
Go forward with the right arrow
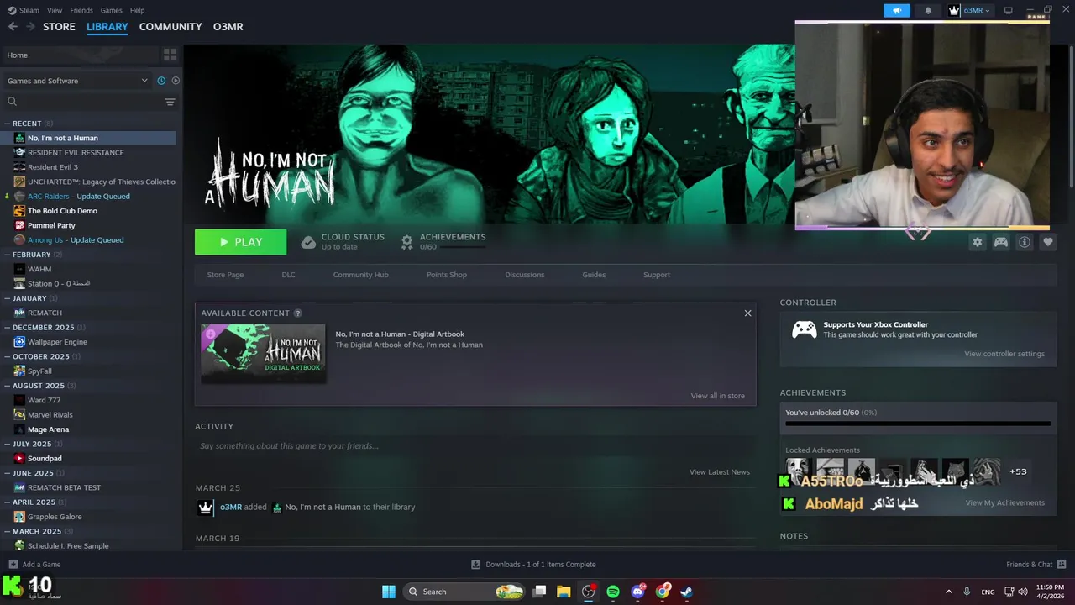(x=30, y=27)
